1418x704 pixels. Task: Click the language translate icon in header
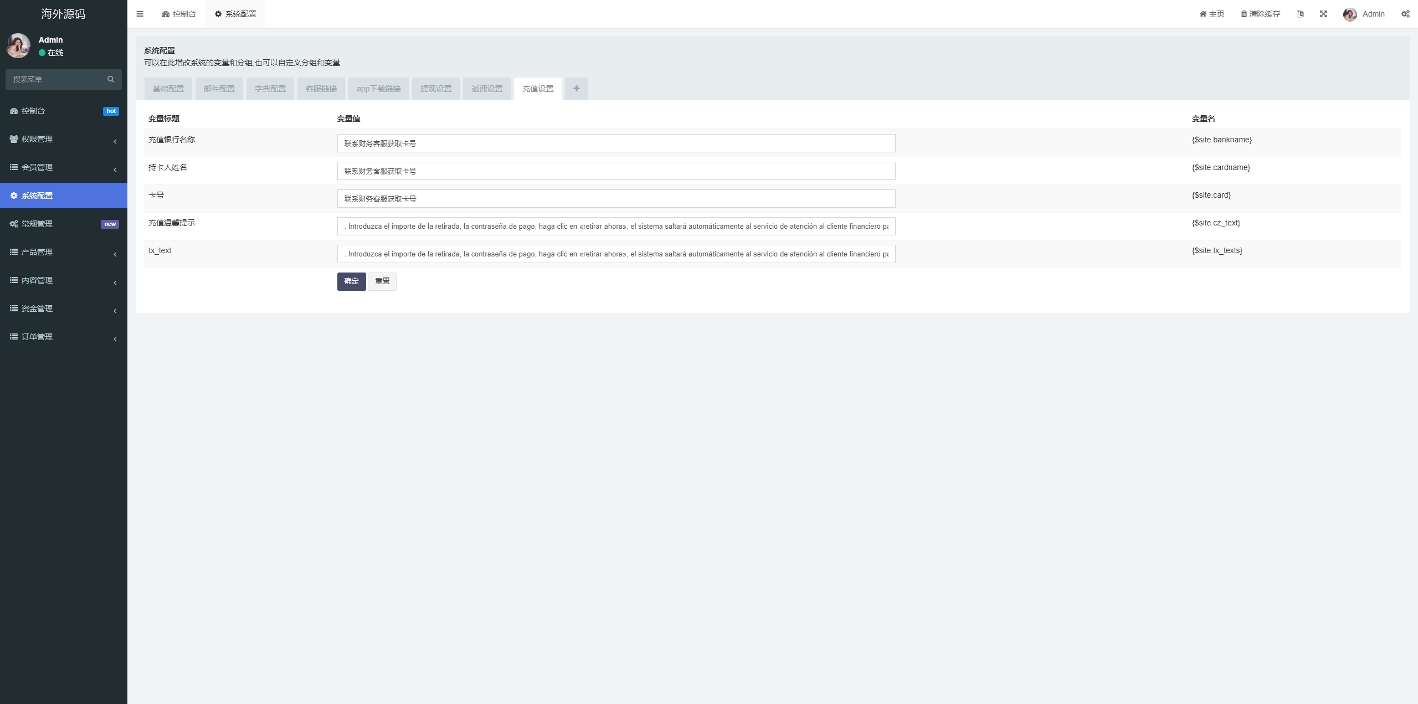click(x=1300, y=14)
